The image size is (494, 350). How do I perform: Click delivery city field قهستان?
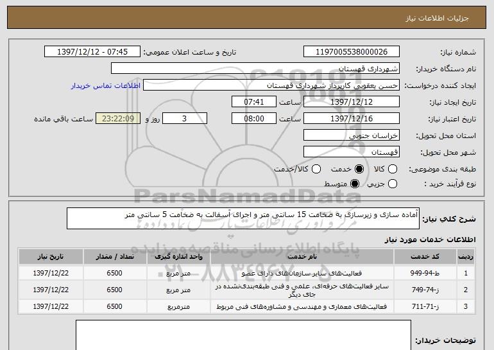click(352, 152)
